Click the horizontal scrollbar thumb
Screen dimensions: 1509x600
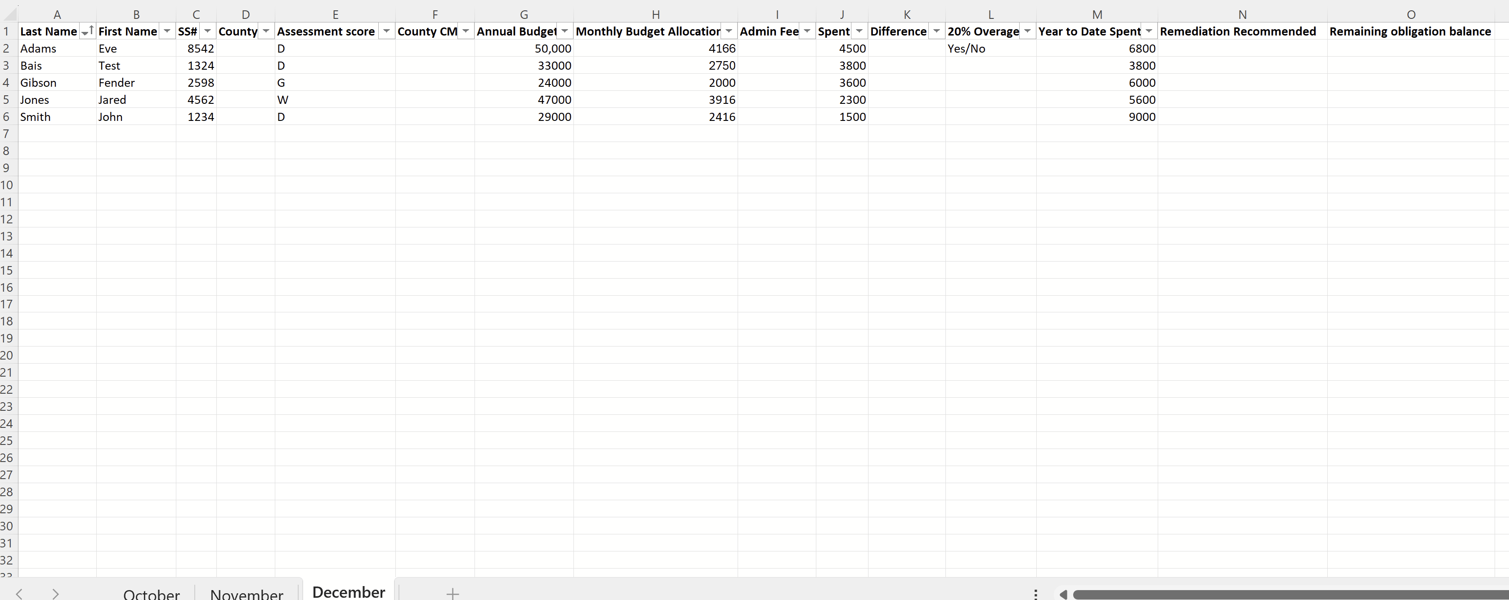coord(1290,595)
